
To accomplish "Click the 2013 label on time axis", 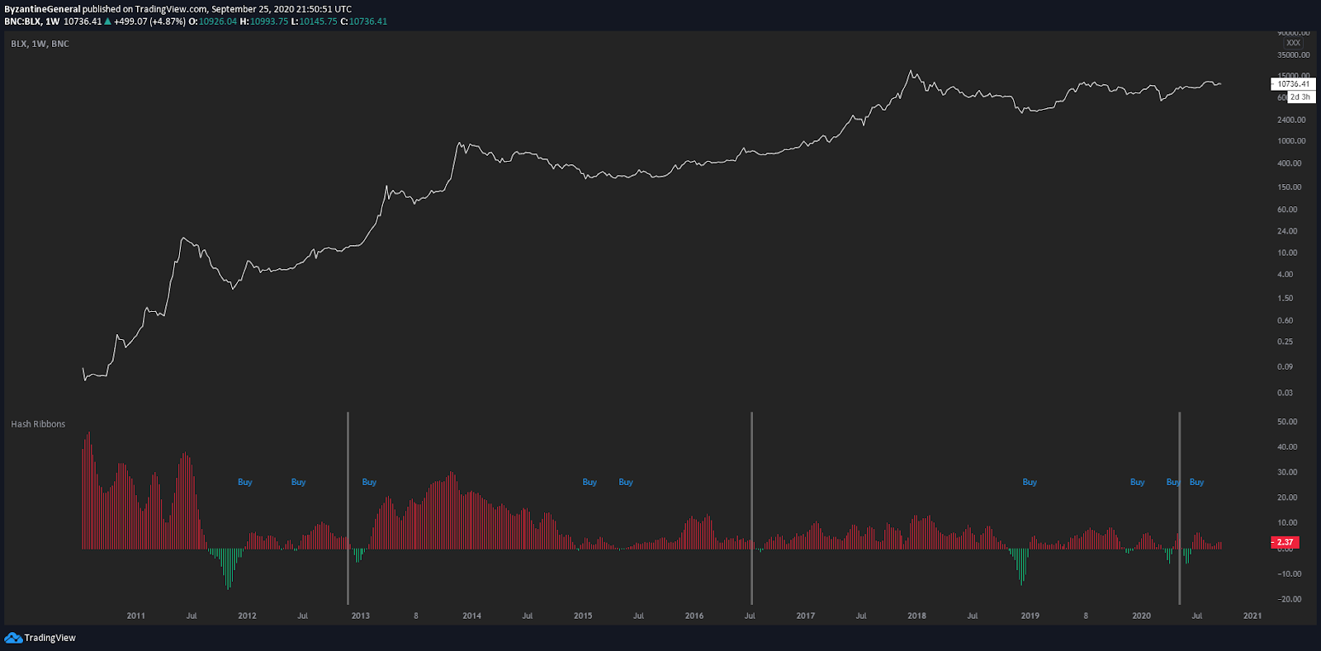I will pos(361,616).
